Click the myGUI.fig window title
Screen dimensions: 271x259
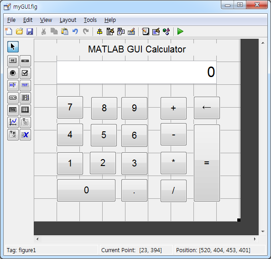pos(25,7)
